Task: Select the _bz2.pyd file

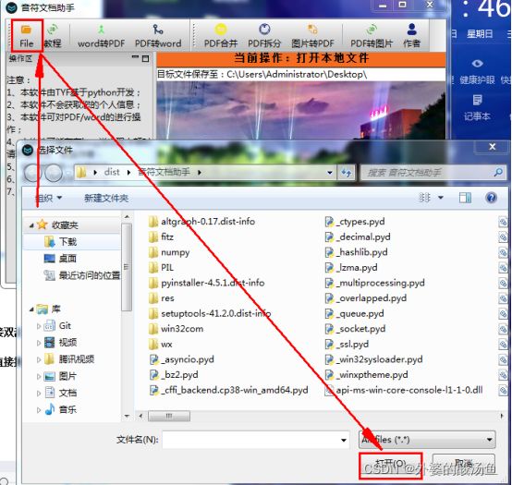Action: tap(174, 375)
